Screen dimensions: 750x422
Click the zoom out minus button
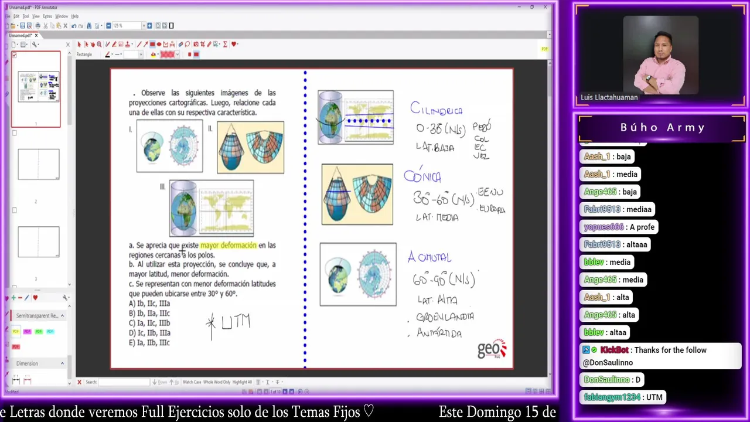[108, 26]
